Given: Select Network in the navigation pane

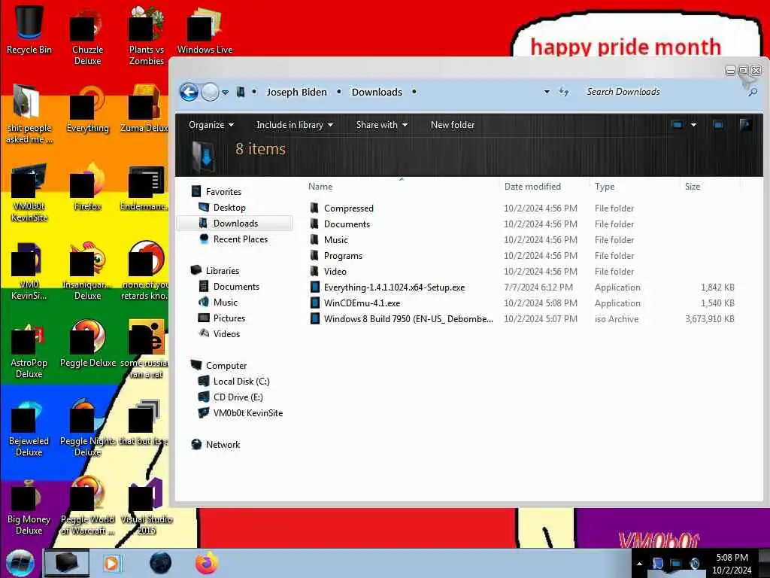Looking at the screenshot, I should pos(223,444).
